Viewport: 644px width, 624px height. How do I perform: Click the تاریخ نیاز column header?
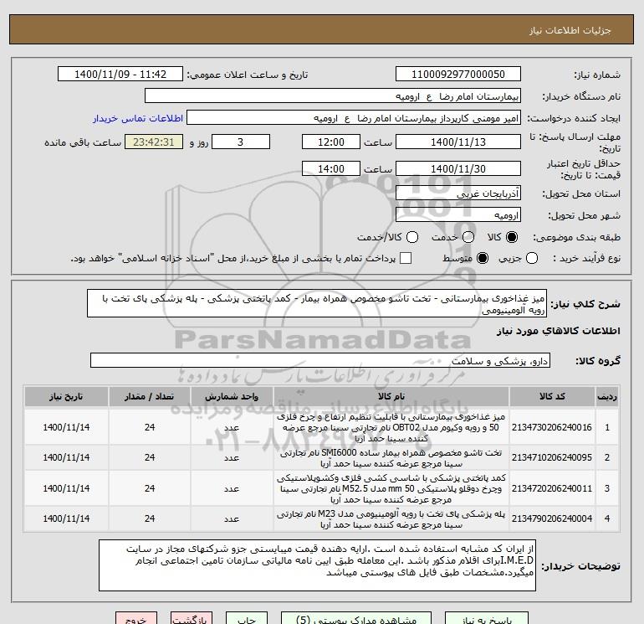click(66, 396)
